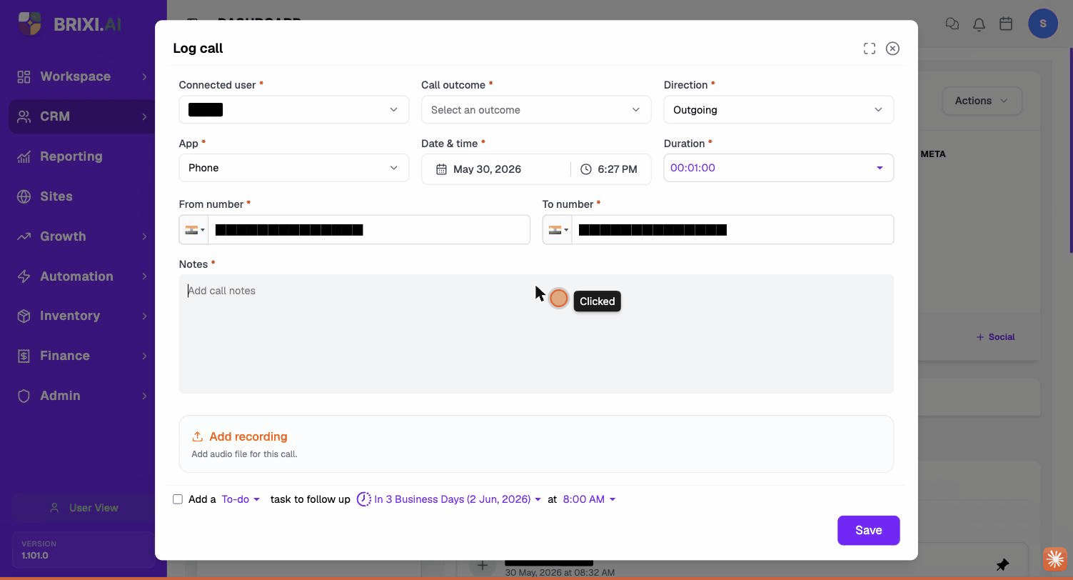Open Reporting in the sidebar
1073x580 pixels.
(82, 156)
